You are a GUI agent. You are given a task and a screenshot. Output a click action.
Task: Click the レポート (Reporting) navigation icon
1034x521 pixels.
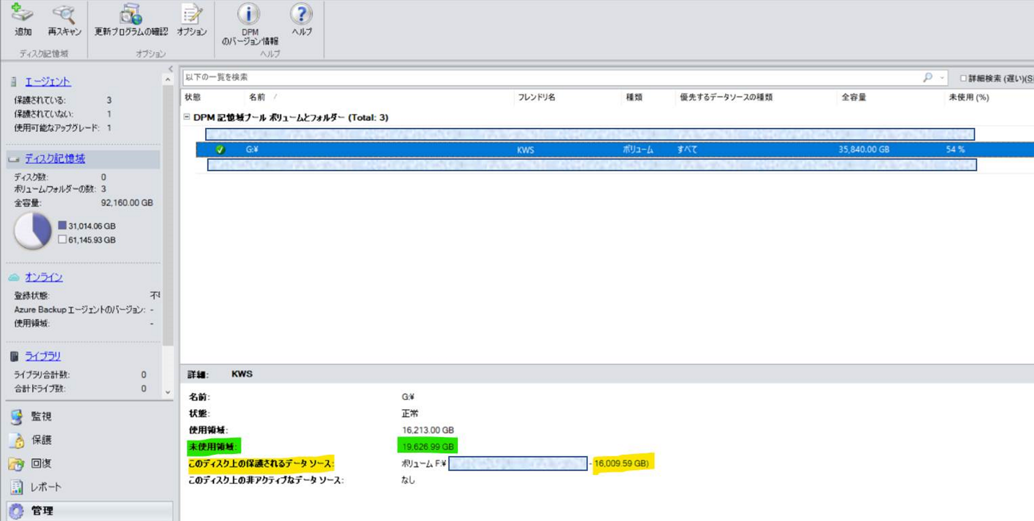(x=17, y=487)
